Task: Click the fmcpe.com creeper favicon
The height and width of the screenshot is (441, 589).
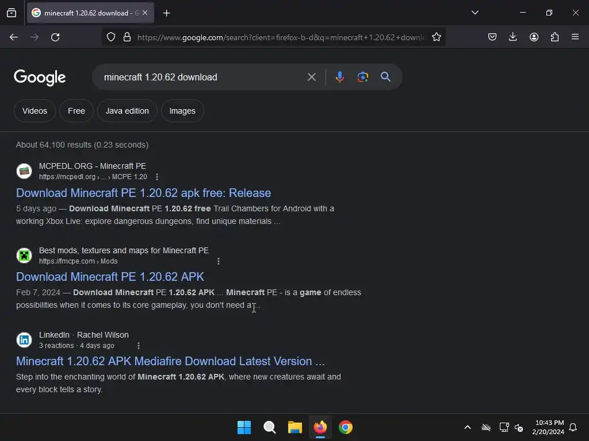Action: tap(24, 256)
